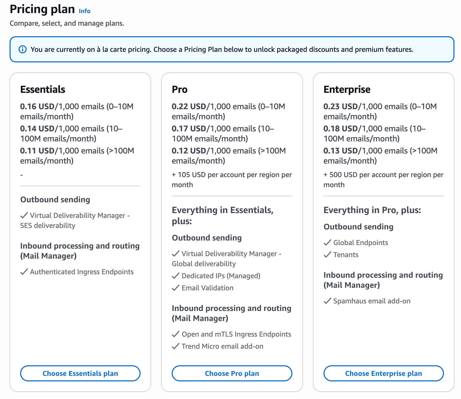Click Virtual Deliverability Manager SES deliverability item
The height and width of the screenshot is (399, 461).
pos(75,220)
